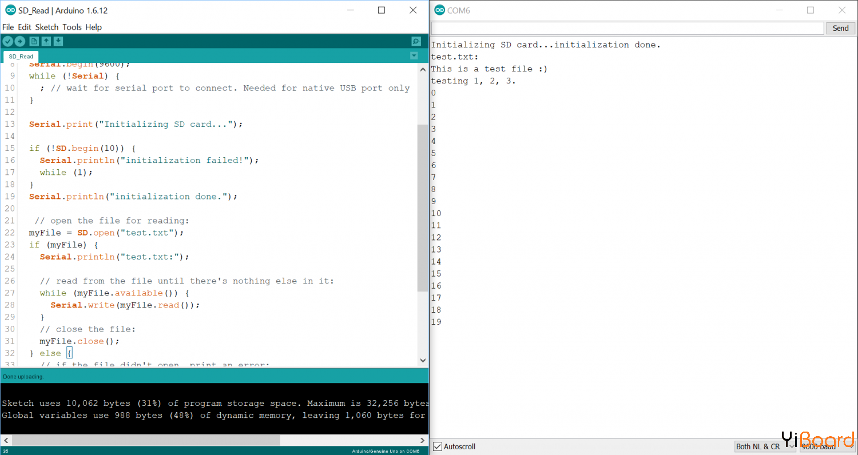The image size is (858, 455).
Task: Click the '// open the file for reading:' comment
Action: 112,221
